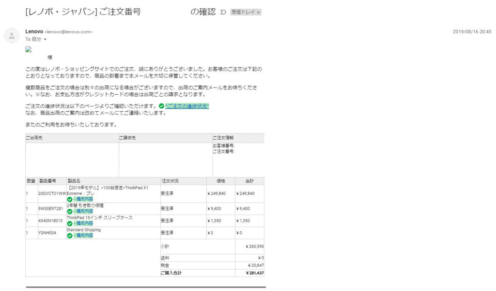Click the 小計 amount ¥ 260,590
Viewport: 496px width, 291px height.
pyautogui.click(x=255, y=247)
